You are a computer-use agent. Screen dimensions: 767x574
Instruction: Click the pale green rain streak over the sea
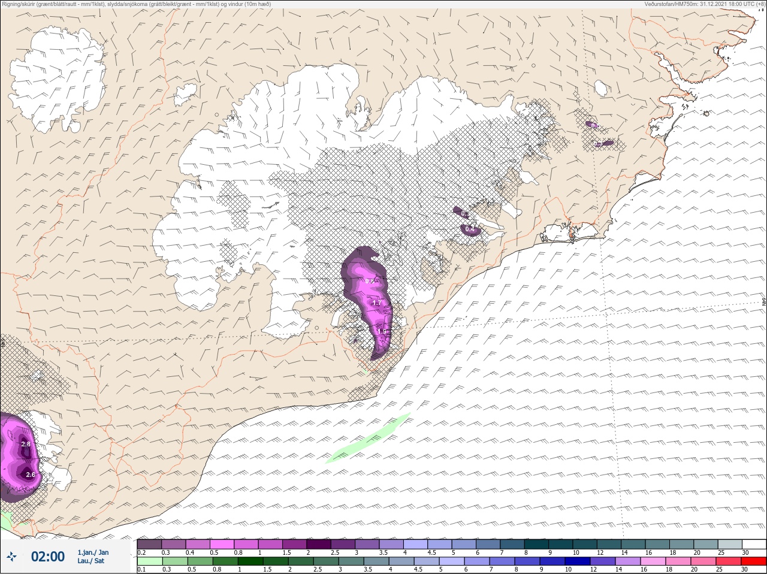tap(367, 438)
